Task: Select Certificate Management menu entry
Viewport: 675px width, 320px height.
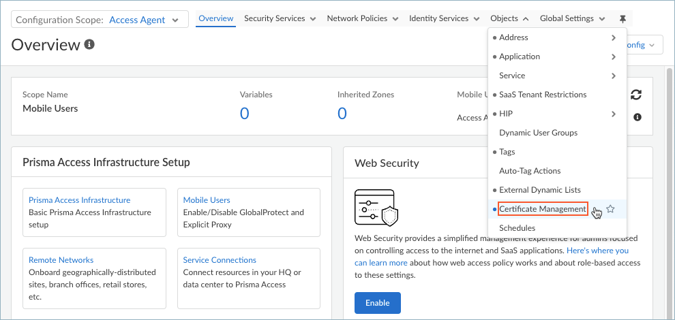Action: click(543, 209)
